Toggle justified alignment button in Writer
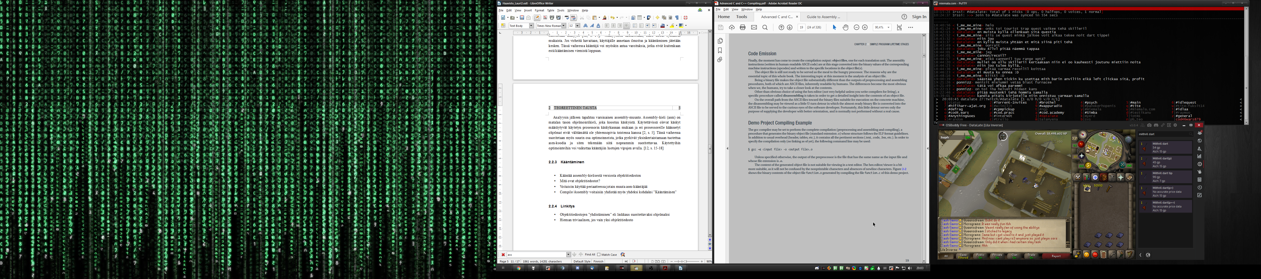The width and height of the screenshot is (1261, 279). 627,26
